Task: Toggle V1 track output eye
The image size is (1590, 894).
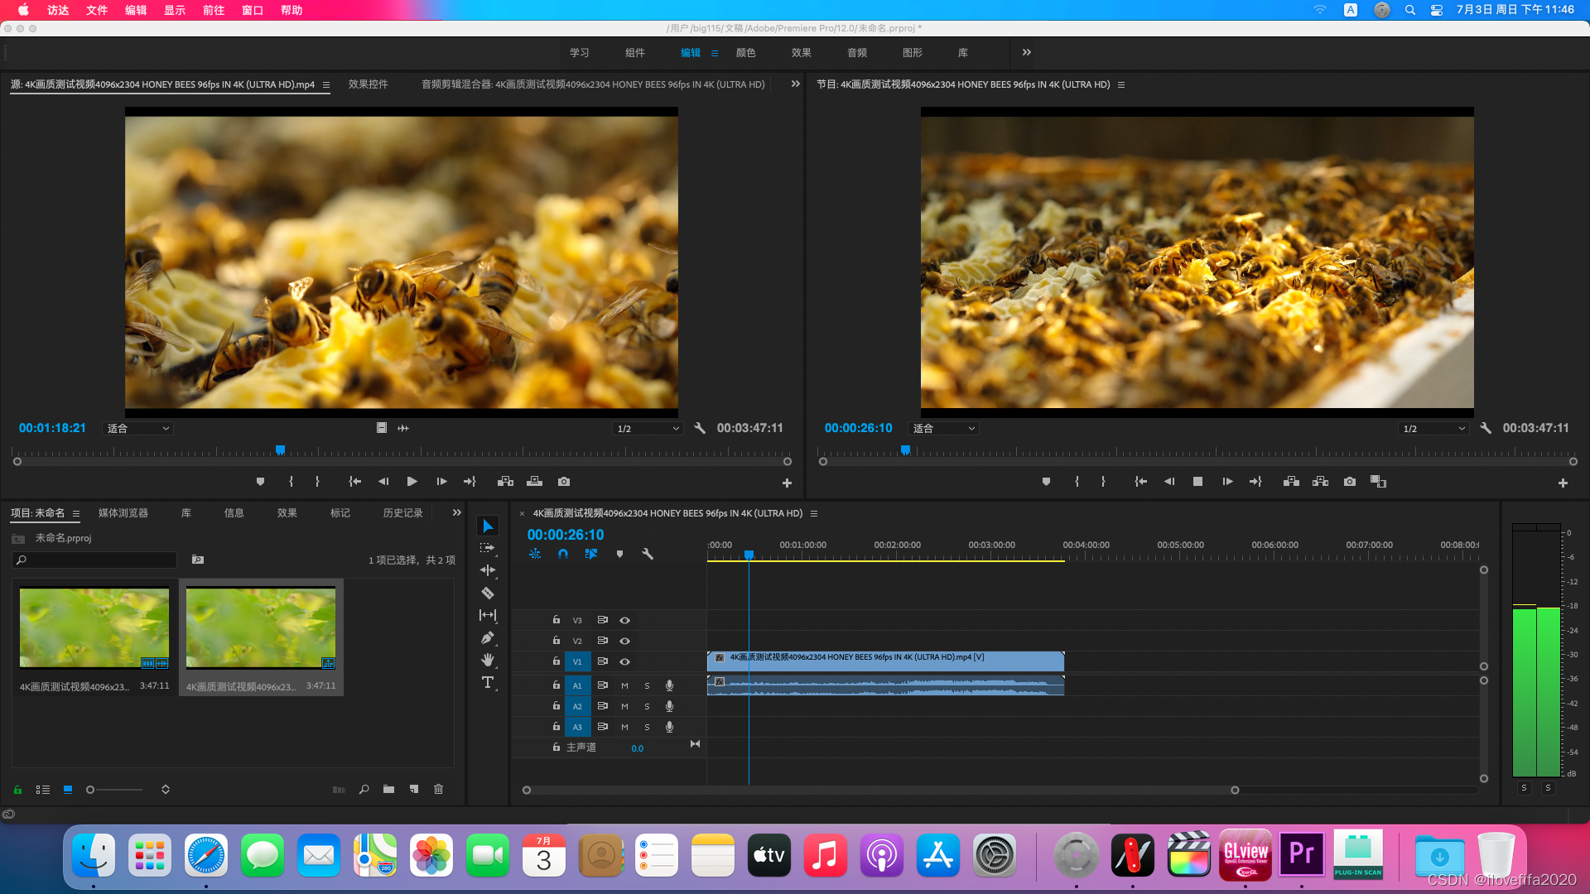Action: [624, 661]
